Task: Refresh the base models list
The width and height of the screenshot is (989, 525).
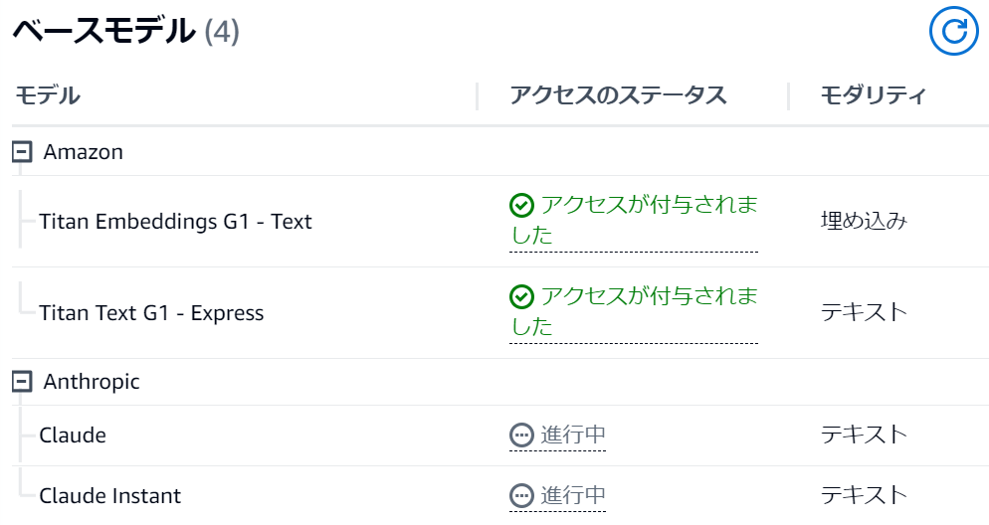Action: 953,31
